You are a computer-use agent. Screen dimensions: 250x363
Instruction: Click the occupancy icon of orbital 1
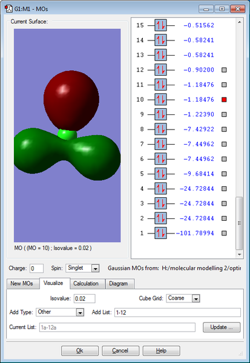160,233
